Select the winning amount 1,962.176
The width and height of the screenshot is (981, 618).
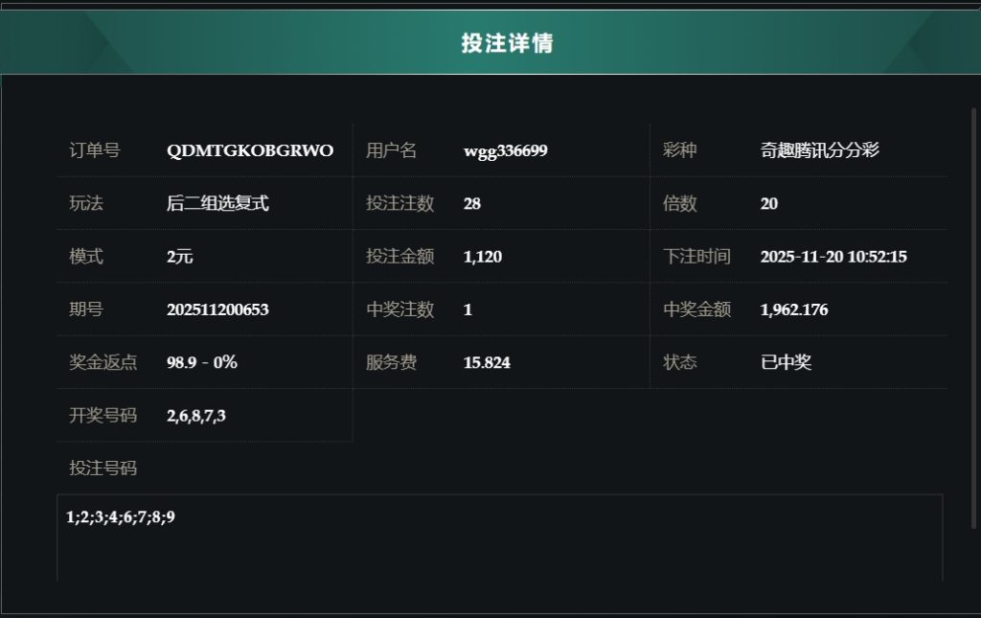coord(793,309)
